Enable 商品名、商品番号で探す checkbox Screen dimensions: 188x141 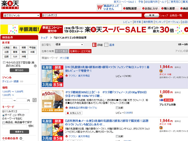coord(3,123)
